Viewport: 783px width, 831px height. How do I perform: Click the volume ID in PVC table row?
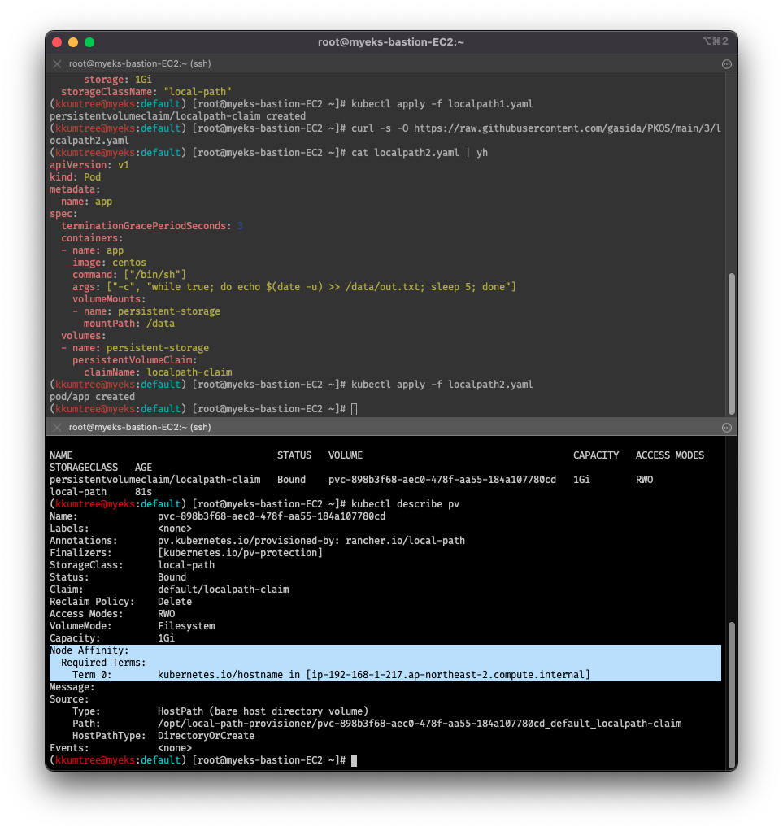coord(442,480)
